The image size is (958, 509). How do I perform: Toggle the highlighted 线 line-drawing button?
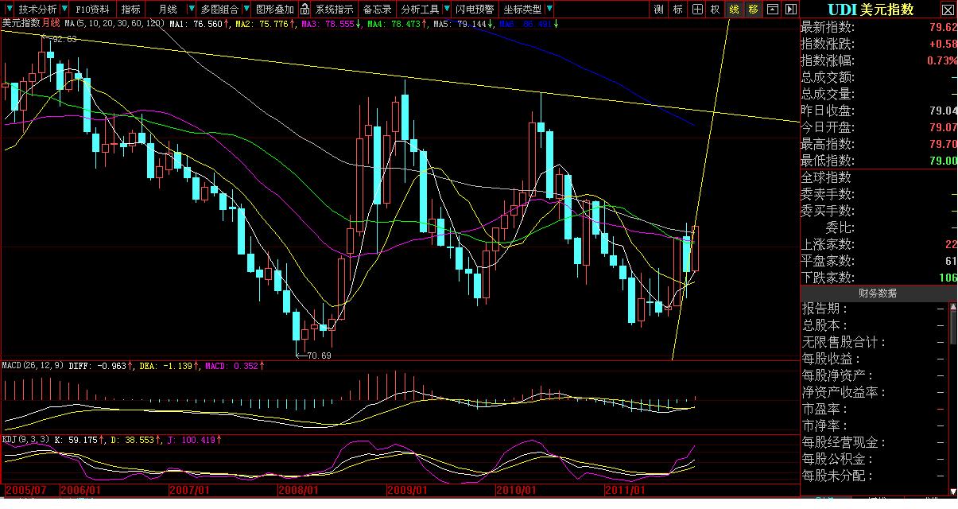[x=734, y=10]
